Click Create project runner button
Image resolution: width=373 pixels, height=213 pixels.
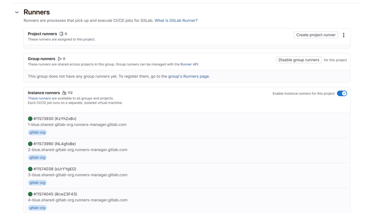pyautogui.click(x=316, y=35)
